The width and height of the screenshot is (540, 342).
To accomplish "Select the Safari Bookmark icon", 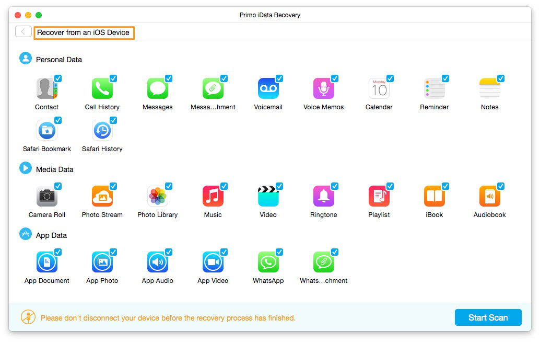I will 47,130.
